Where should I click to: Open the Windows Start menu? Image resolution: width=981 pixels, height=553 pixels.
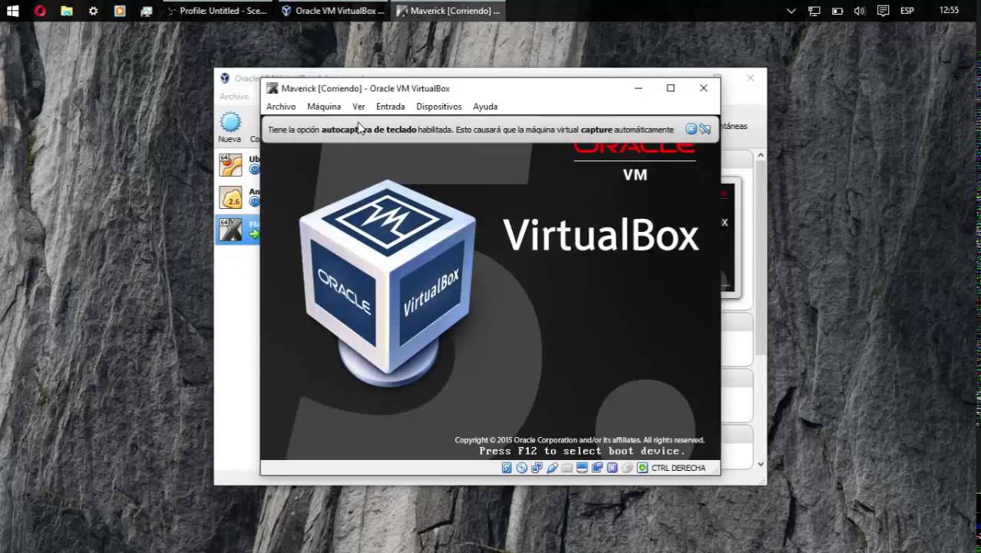click(12, 11)
